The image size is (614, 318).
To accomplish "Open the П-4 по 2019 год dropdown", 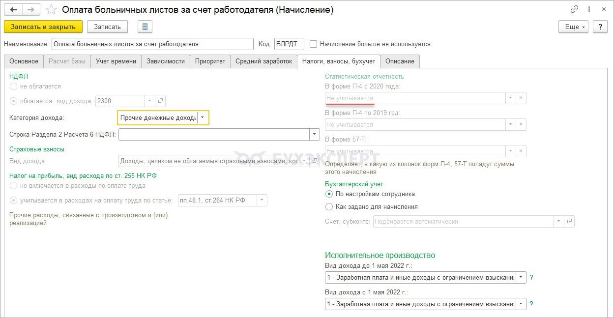I will pos(511,125).
